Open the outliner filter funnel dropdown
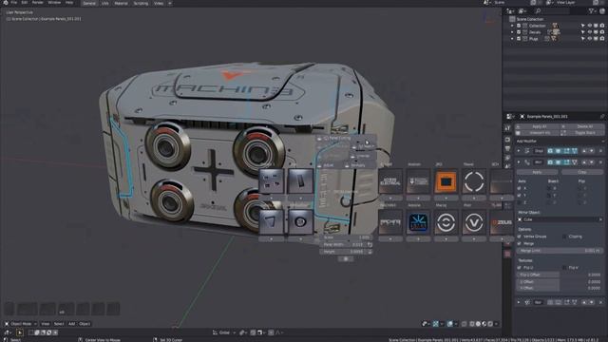 click(x=593, y=11)
